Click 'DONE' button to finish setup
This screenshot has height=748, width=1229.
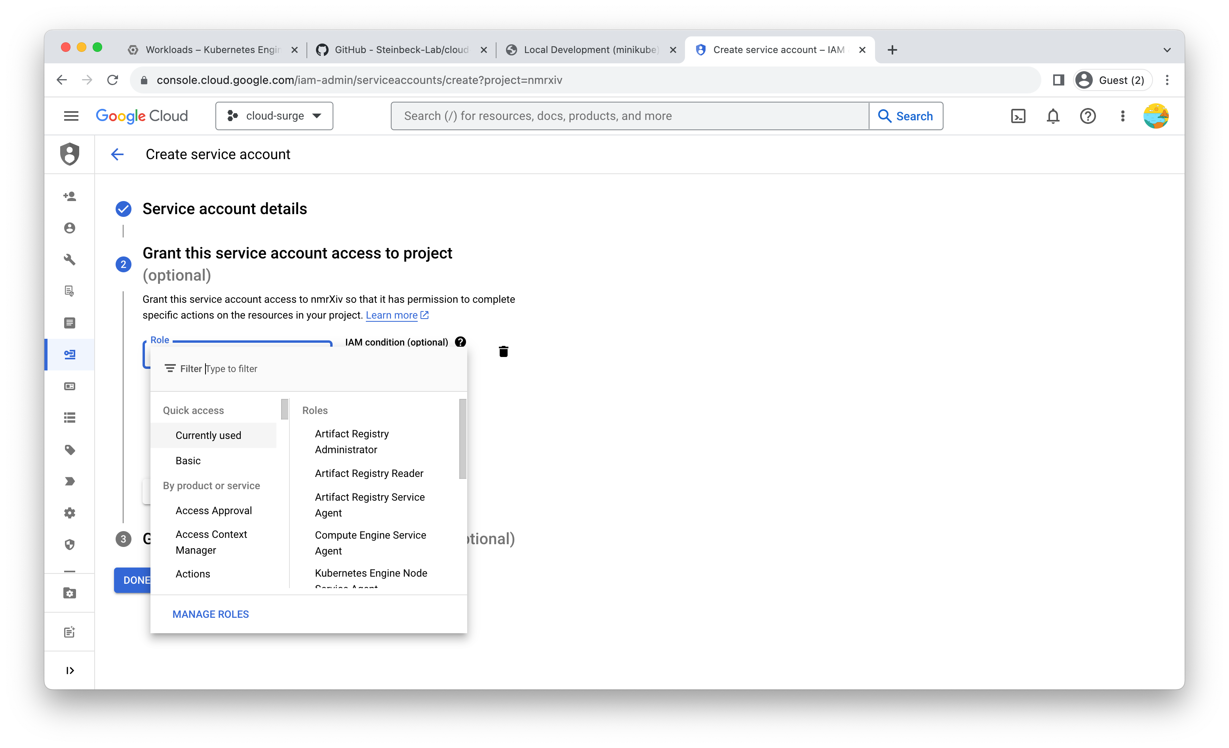(x=137, y=579)
